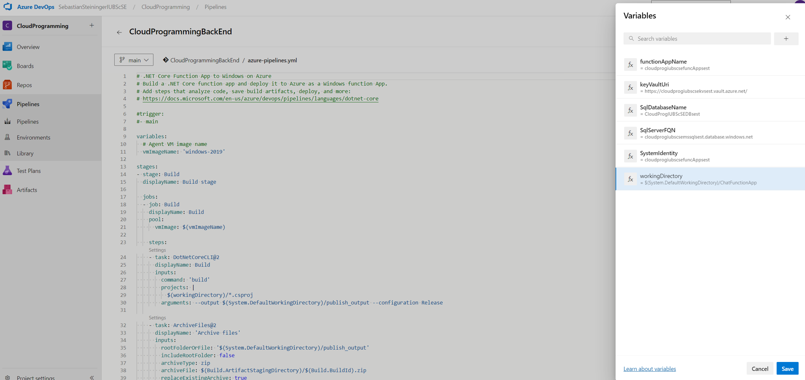The image size is (805, 380).
Task: Click CloudProgramming breadcrumb link
Action: coord(166,7)
